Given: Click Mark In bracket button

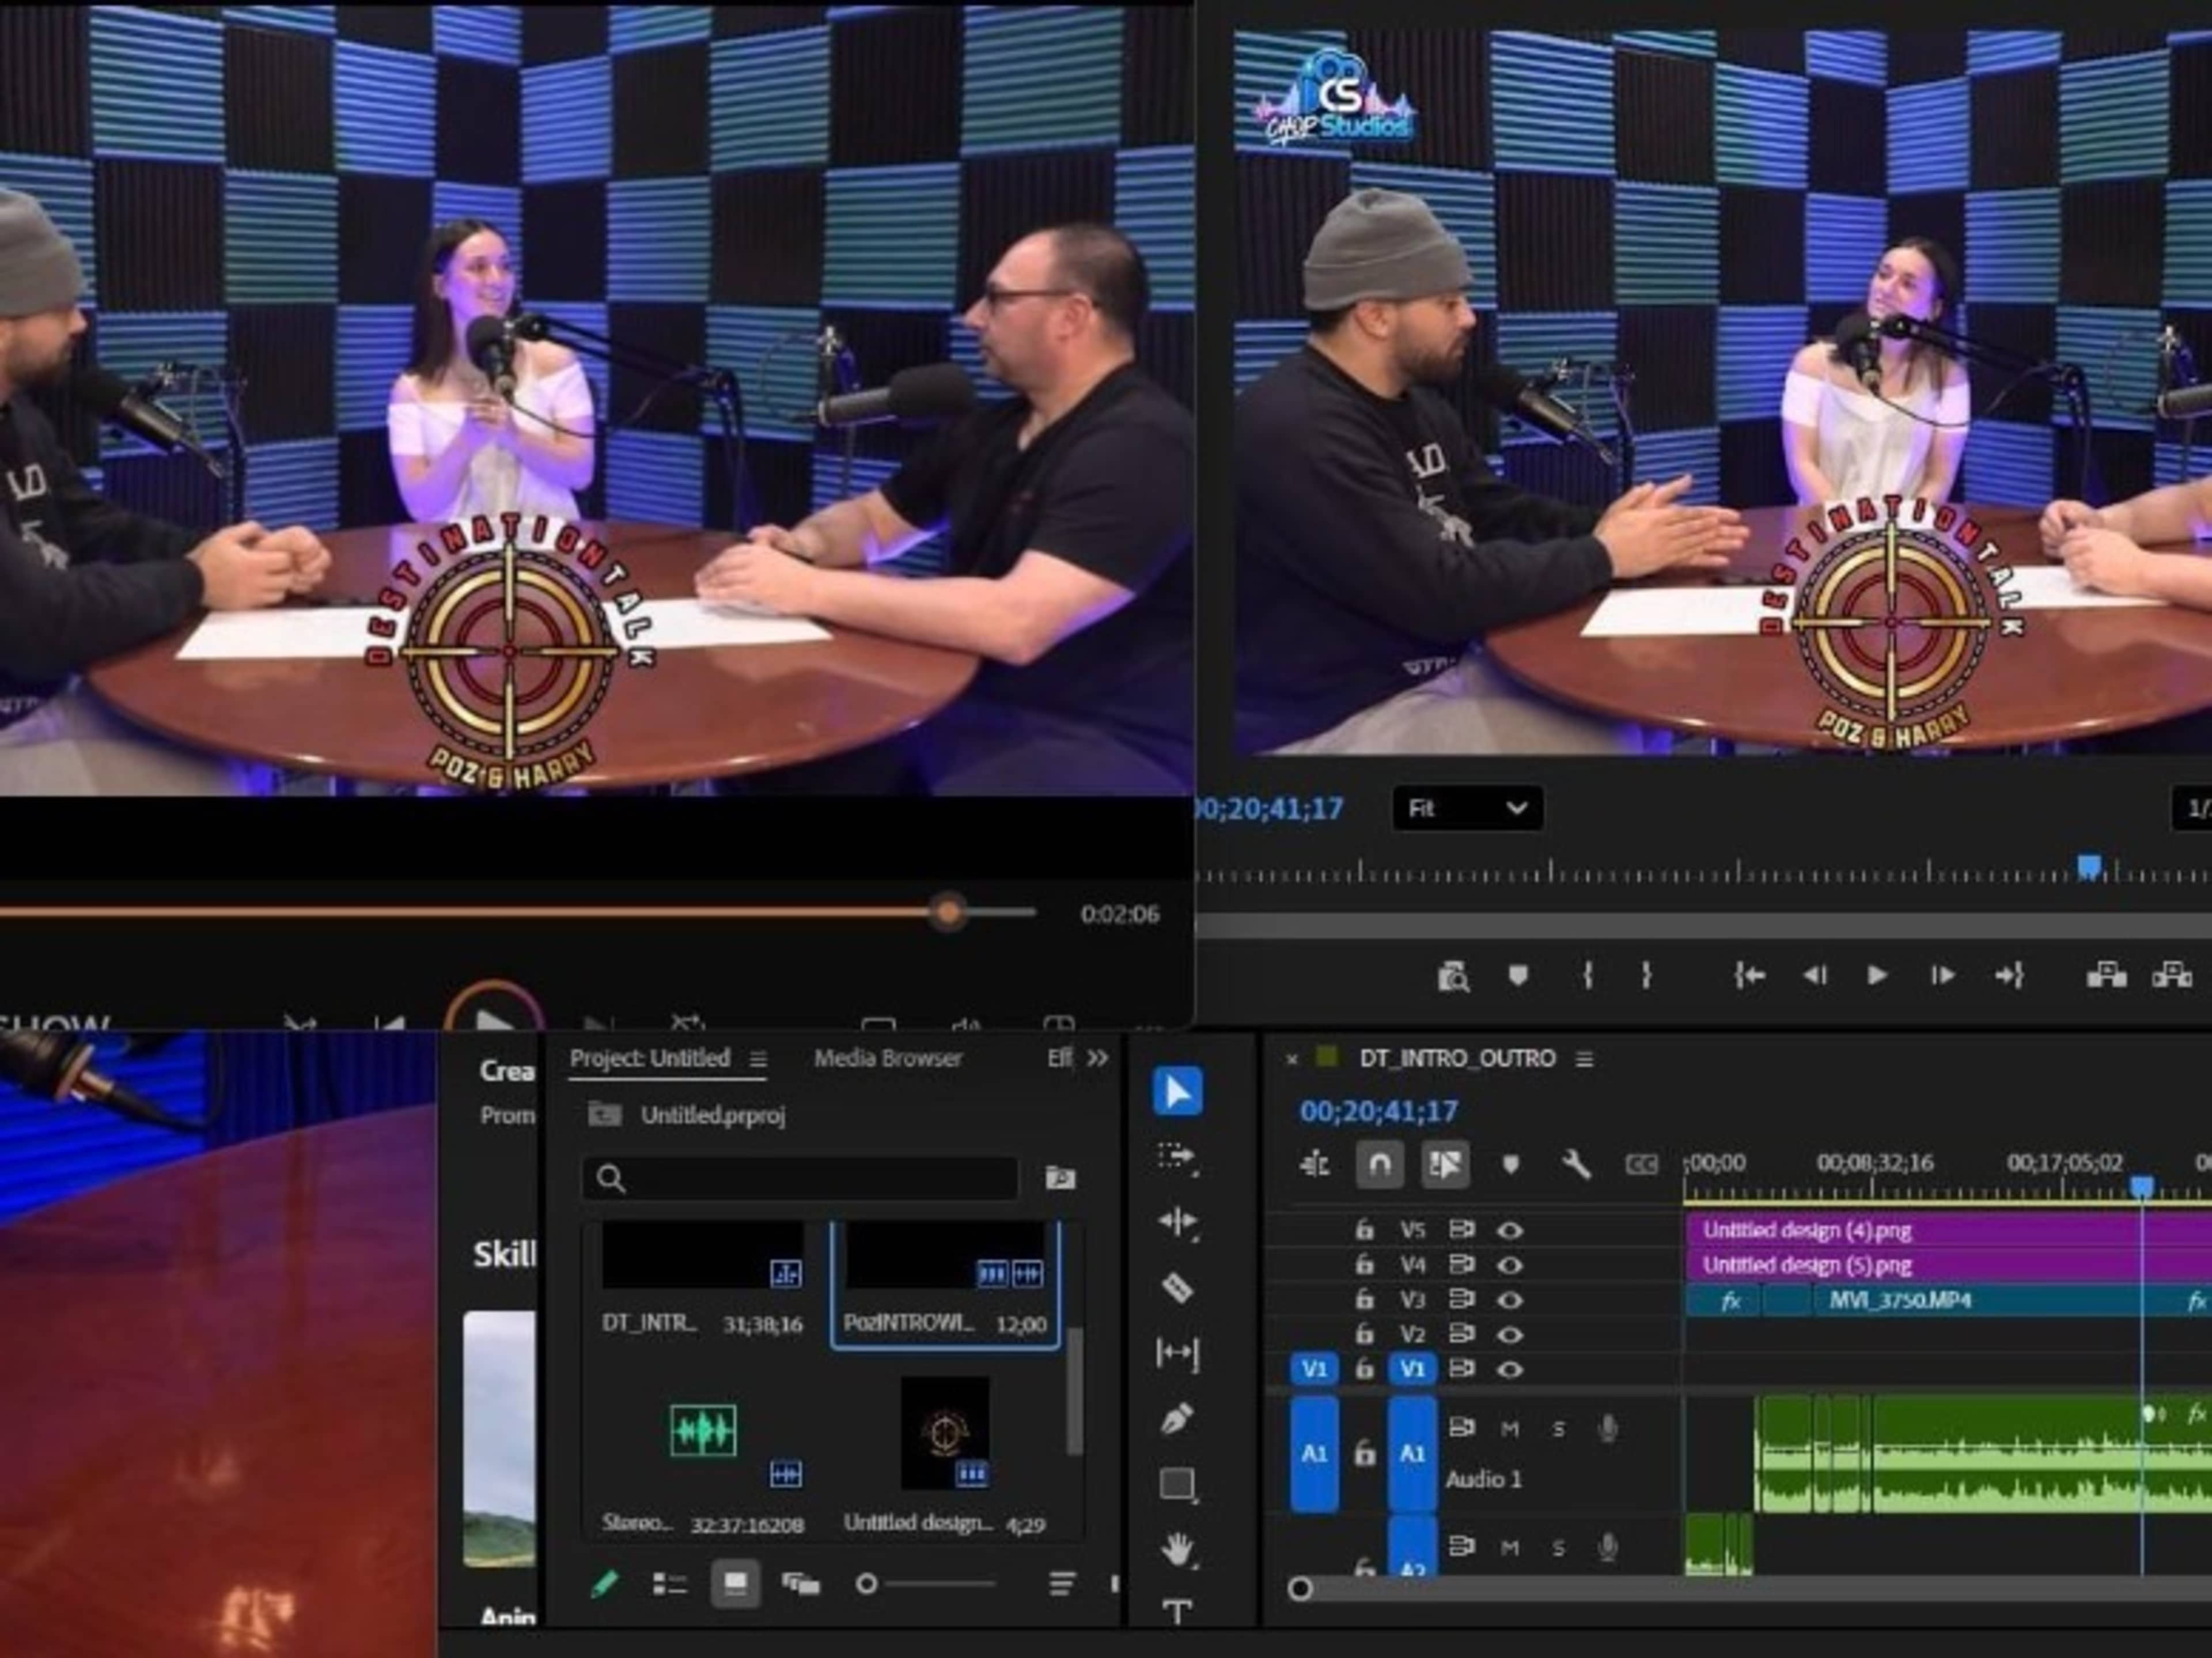Looking at the screenshot, I should tap(1587, 975).
